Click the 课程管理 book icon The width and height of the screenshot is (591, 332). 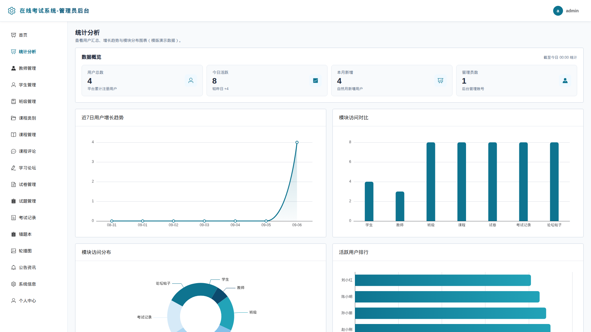click(14, 135)
